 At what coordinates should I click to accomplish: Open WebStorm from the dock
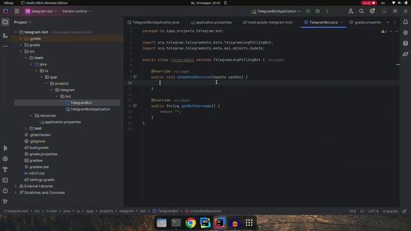click(205, 223)
